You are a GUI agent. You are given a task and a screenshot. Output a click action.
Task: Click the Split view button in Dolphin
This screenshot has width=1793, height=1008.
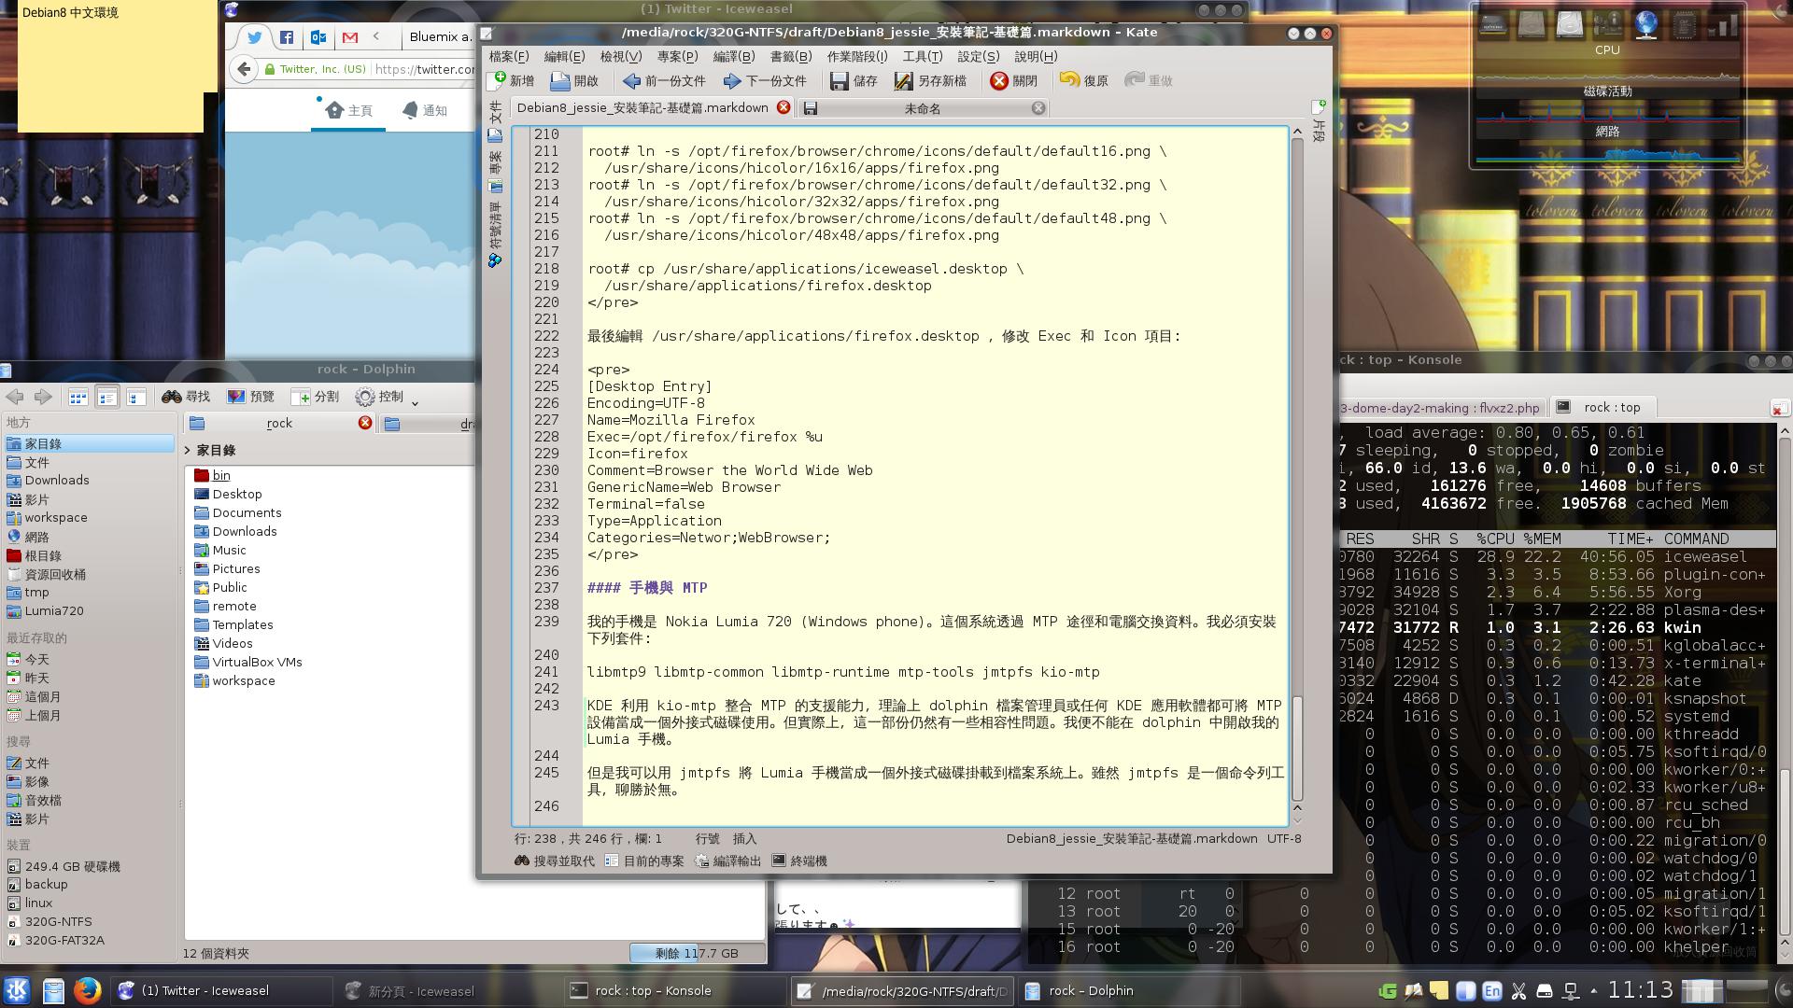pos(315,397)
